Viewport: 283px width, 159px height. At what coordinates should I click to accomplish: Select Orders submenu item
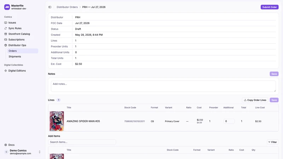point(23,51)
